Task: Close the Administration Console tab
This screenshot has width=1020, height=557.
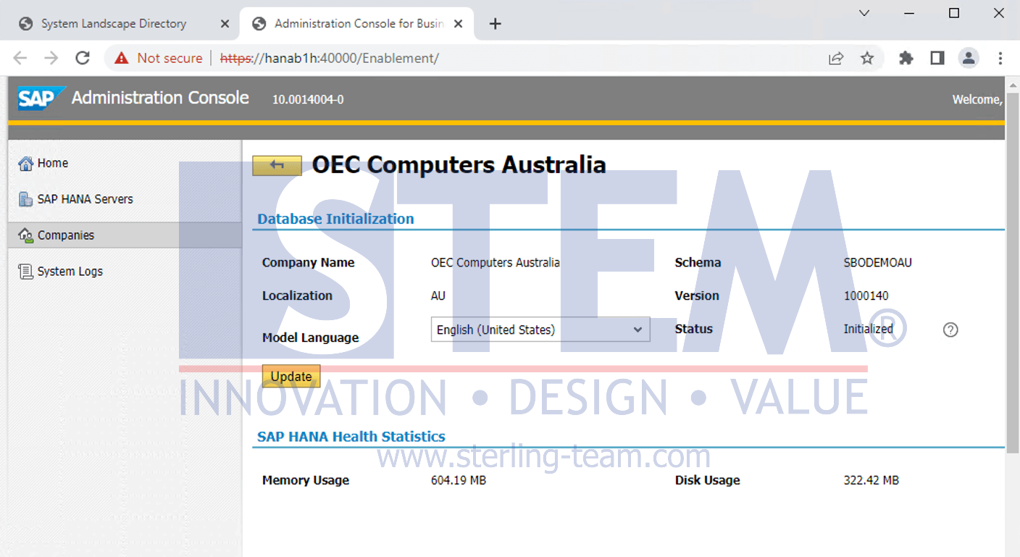Action: point(459,24)
